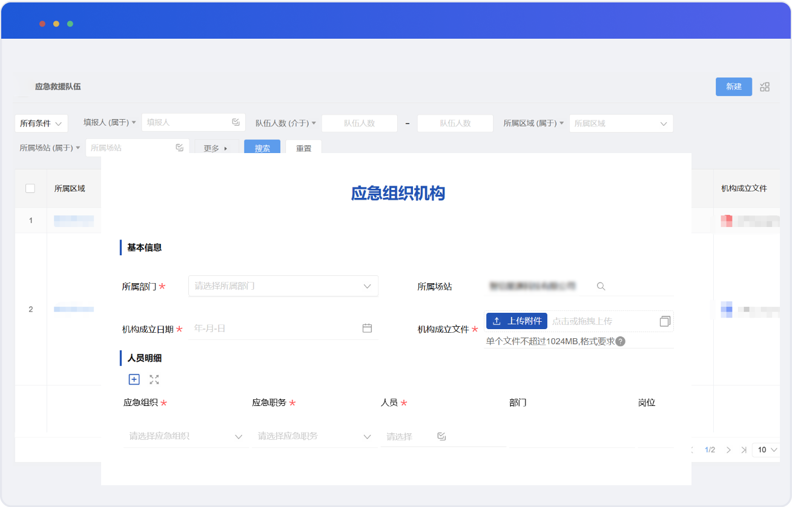The height and width of the screenshot is (507, 792).
Task: Open the calendar icon for 机构成立日期
Action: [x=367, y=328]
